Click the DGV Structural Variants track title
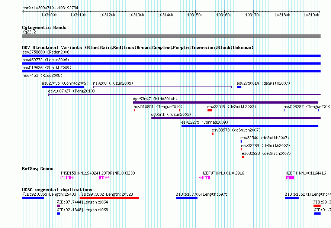Screen dimensions: 331x228 pos(138,48)
